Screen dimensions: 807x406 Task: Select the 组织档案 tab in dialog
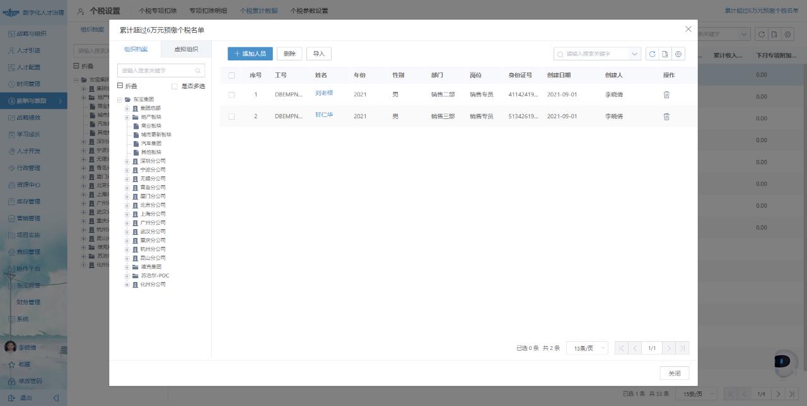pos(136,50)
